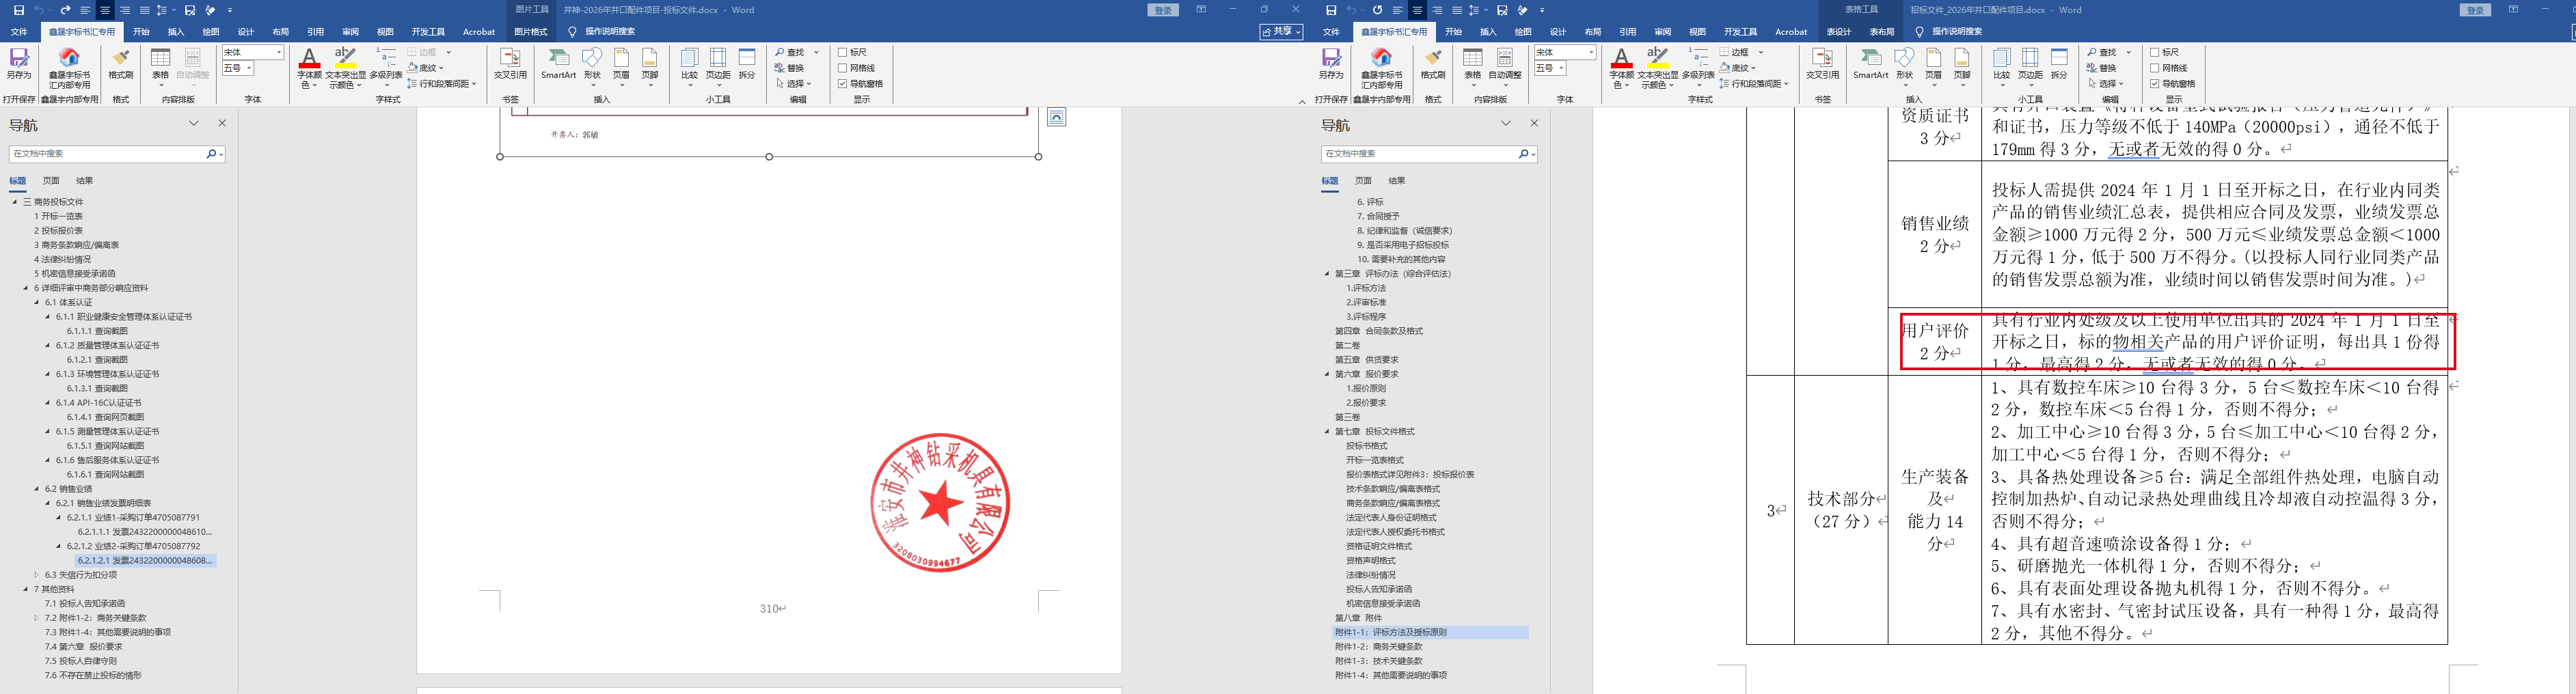Click 替换 in 招标文件 window ribbon
This screenshot has height=694, width=2576.
pos(2101,68)
